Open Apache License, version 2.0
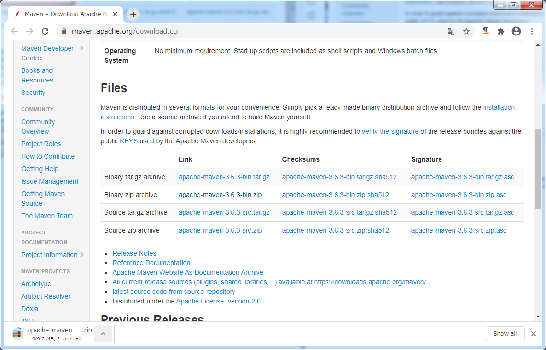Image resolution: width=546 pixels, height=350 pixels. coord(218,301)
